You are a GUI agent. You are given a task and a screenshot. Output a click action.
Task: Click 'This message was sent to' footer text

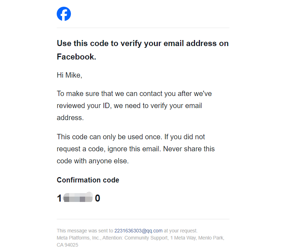(x=85, y=231)
